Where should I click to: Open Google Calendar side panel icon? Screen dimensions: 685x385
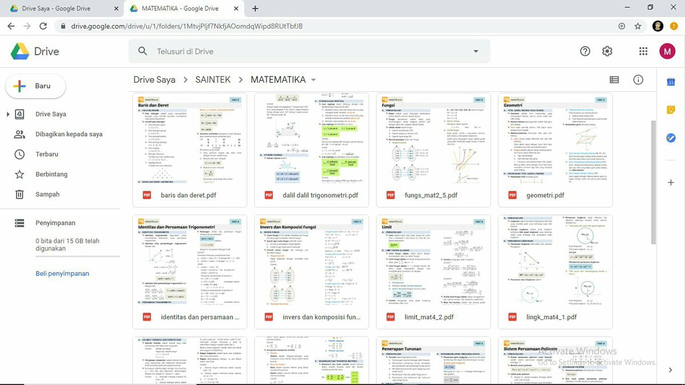pyautogui.click(x=671, y=82)
